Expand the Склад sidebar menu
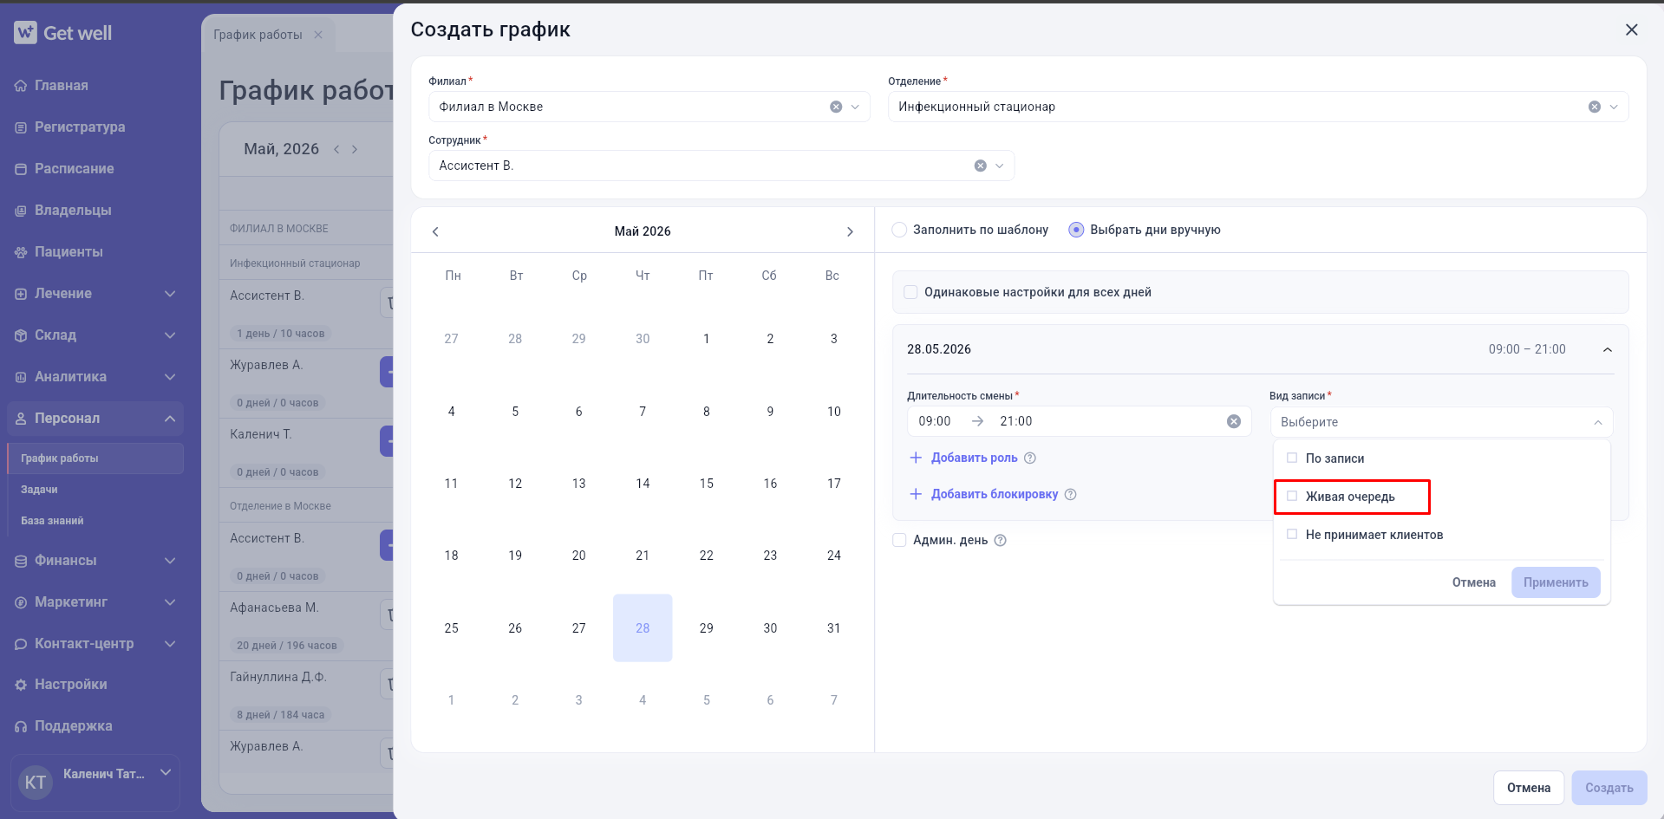Screen dimensions: 1664x819 (170, 335)
